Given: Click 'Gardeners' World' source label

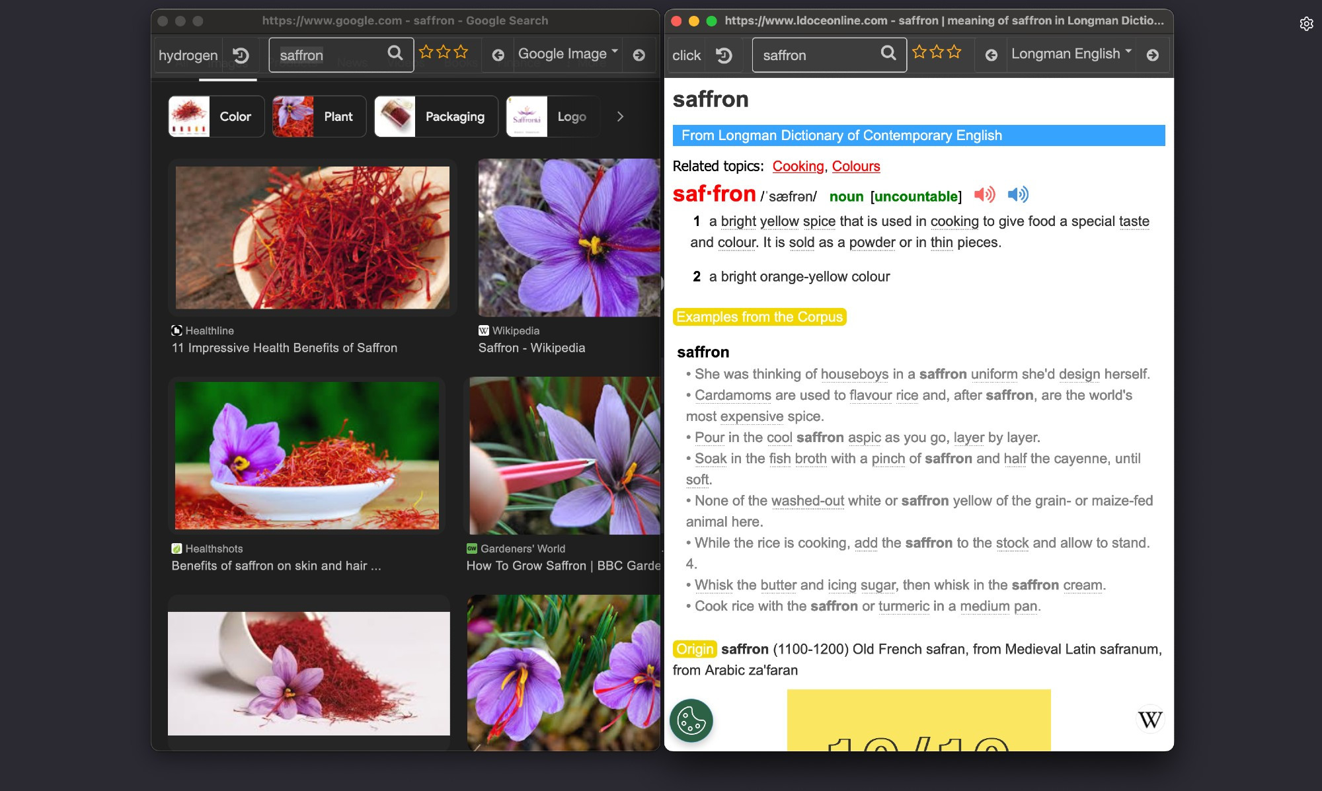Looking at the screenshot, I should click(x=523, y=549).
